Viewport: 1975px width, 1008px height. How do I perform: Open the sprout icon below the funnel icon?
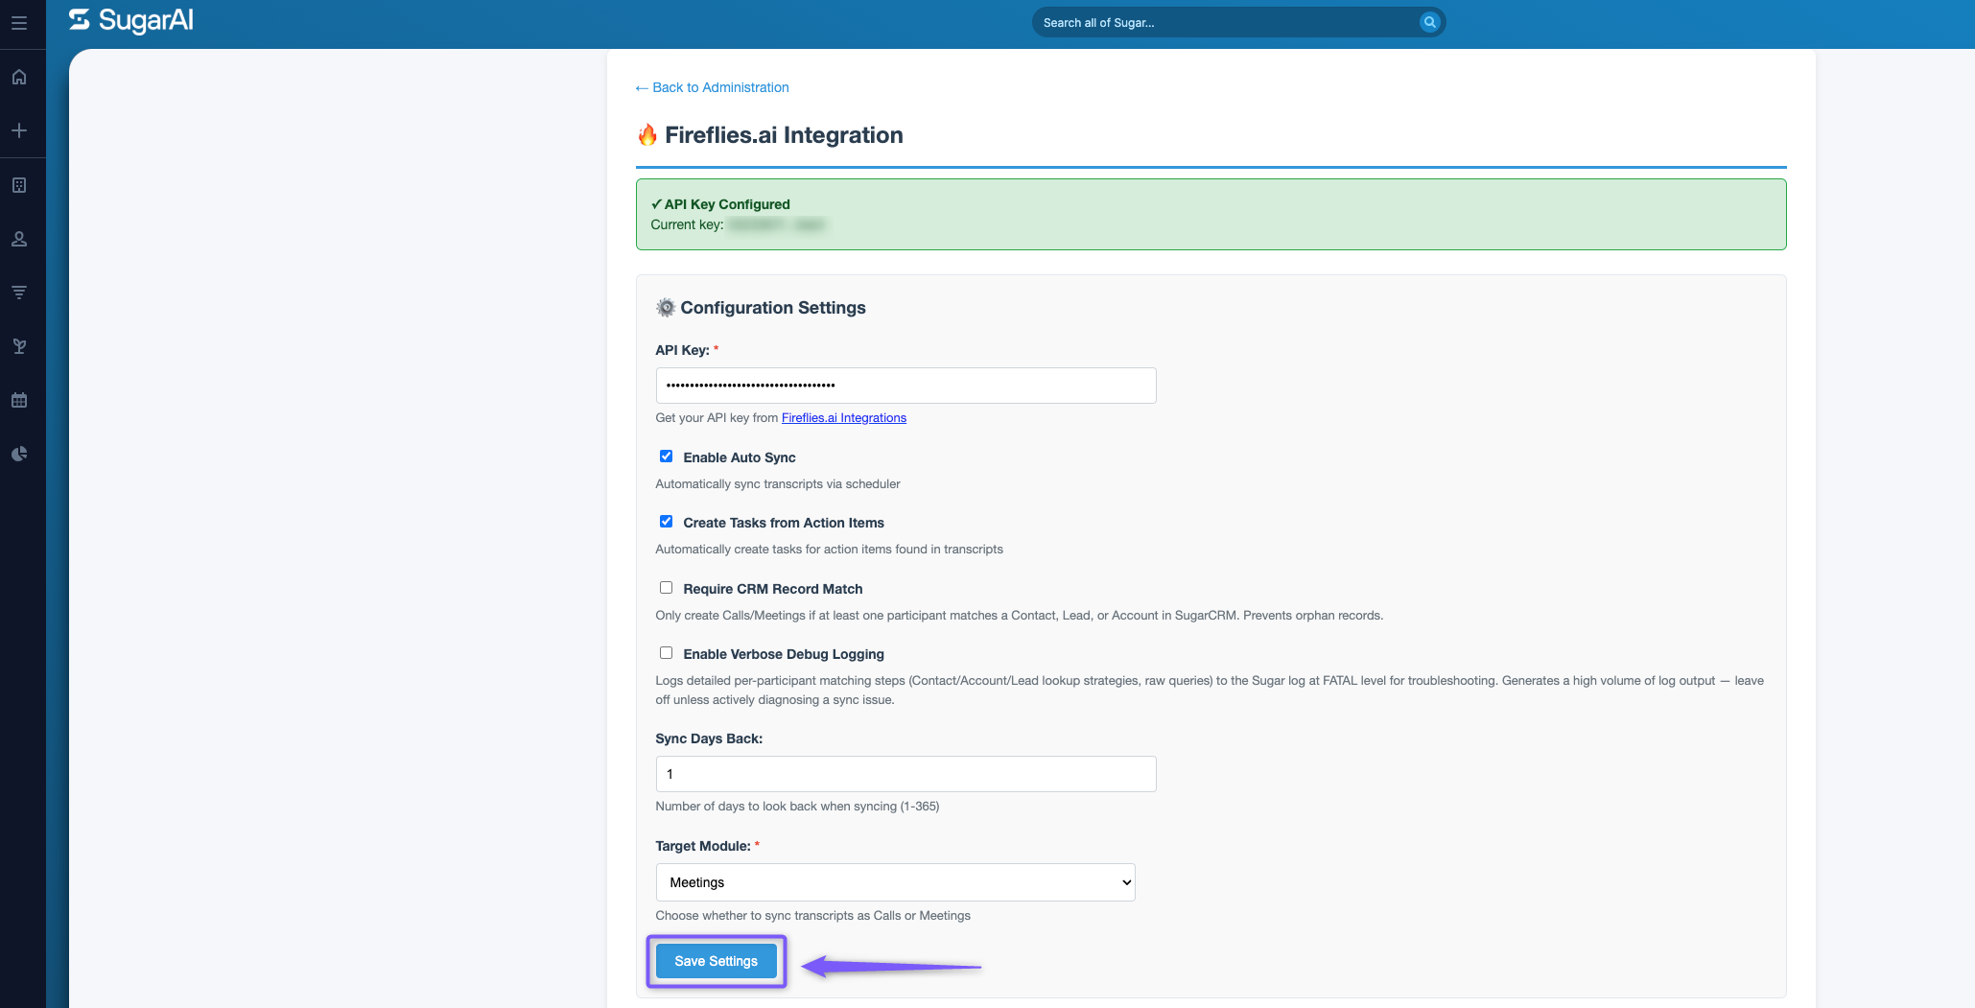tap(19, 346)
